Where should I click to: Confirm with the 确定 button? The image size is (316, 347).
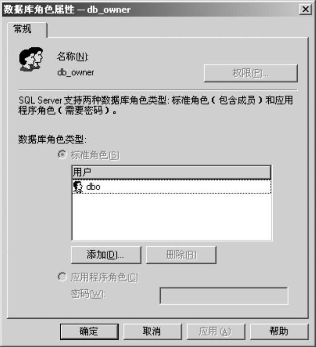tap(89, 331)
